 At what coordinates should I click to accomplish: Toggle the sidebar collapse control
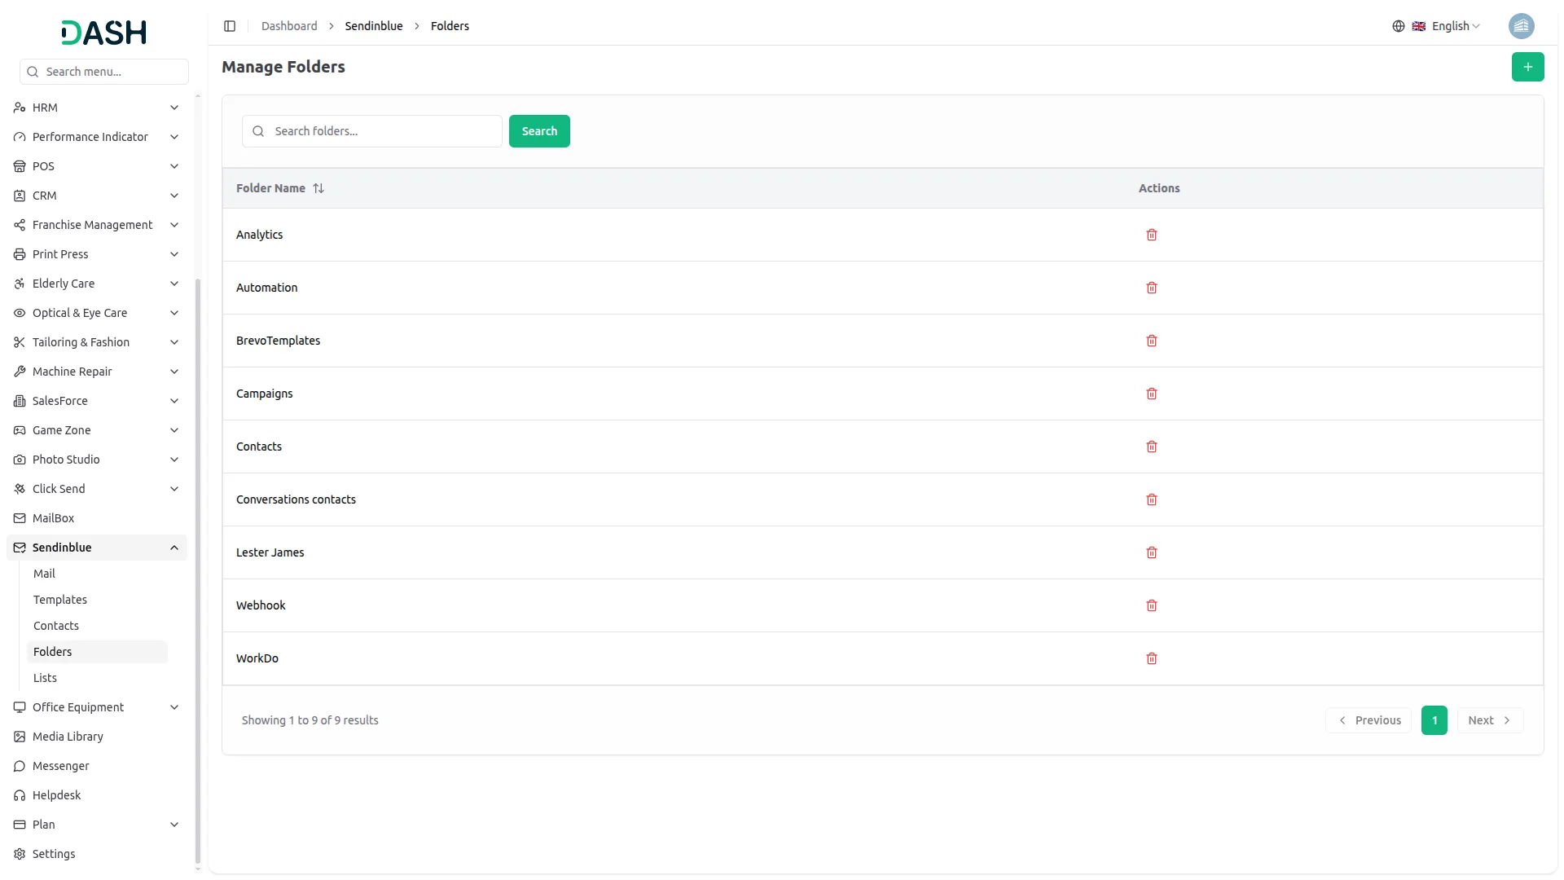point(229,25)
